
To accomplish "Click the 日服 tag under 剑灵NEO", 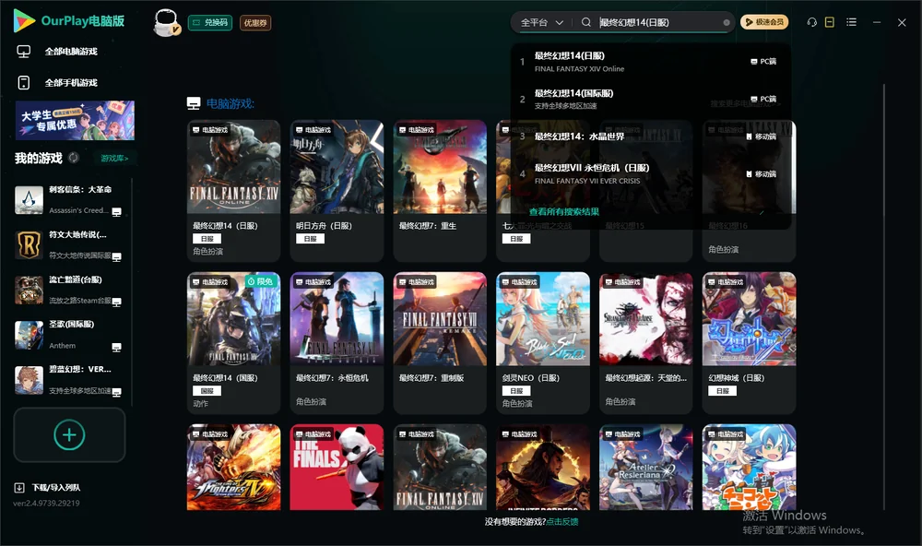I will 516,391.
